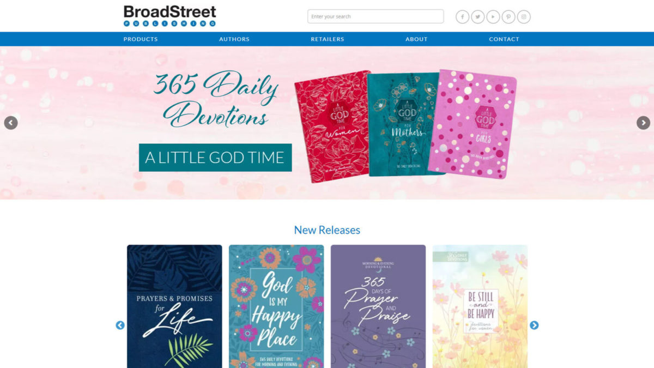Click the A Little God Time button
654x368 pixels.
click(x=215, y=158)
